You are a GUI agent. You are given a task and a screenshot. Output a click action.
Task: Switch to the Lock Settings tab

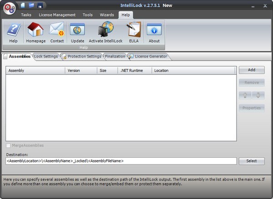tap(46, 57)
